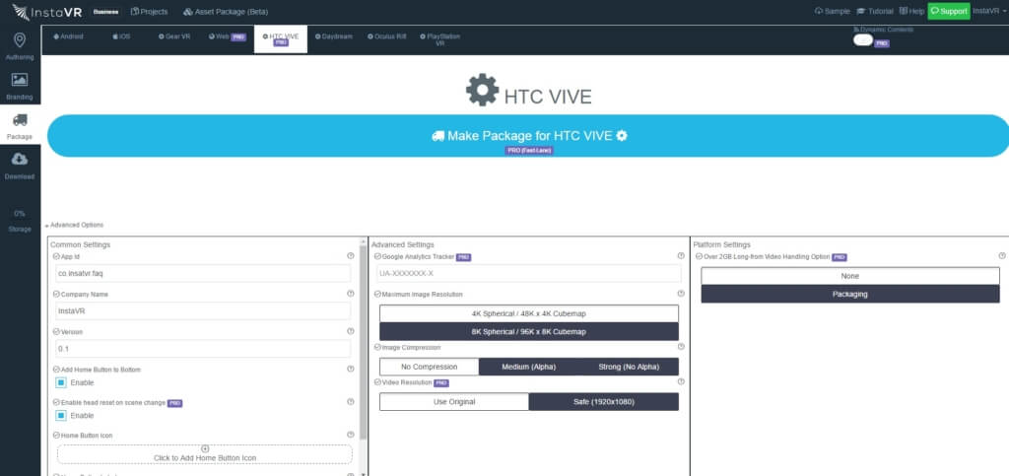Viewport: 1009px width, 476px height.
Task: Open the Sample link
Action: [832, 11]
